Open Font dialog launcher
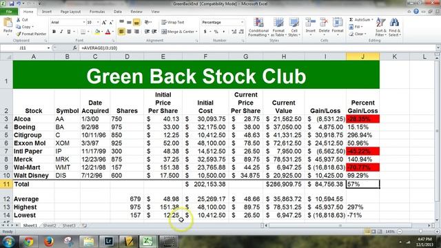Image resolution: width=441 pixels, height=248 pixels. pos(113,41)
